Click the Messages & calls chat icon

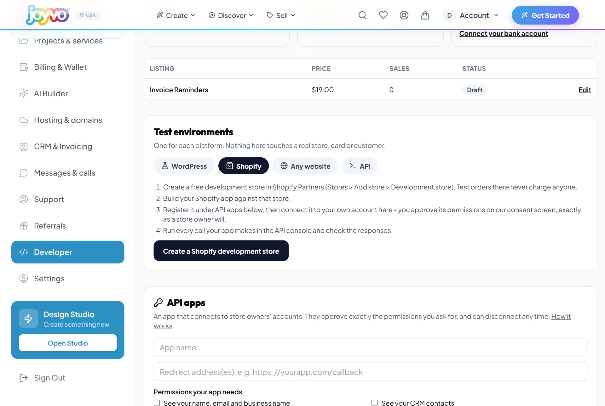pos(24,173)
